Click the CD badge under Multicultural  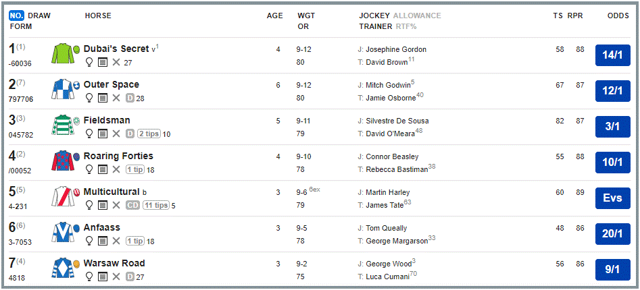click(x=132, y=205)
